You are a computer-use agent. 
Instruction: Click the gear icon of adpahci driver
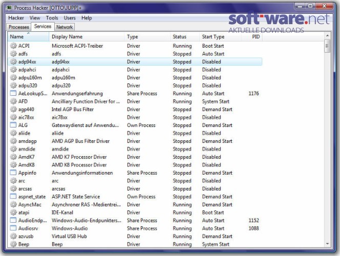[13, 70]
